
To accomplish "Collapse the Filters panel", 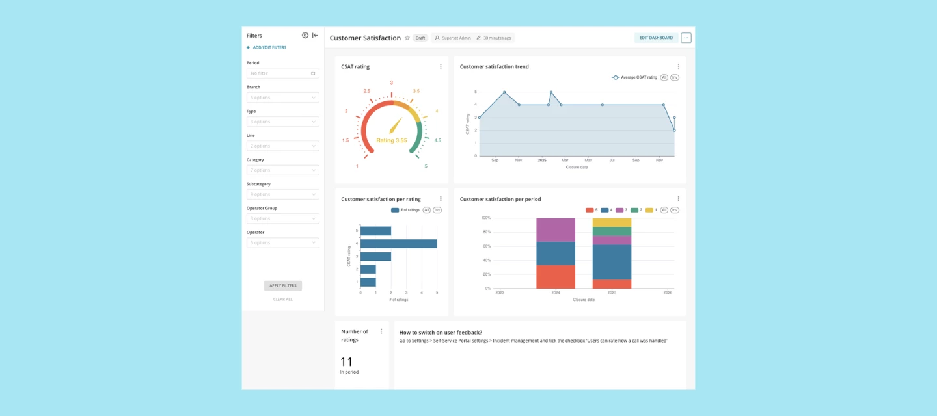I will tap(314, 36).
